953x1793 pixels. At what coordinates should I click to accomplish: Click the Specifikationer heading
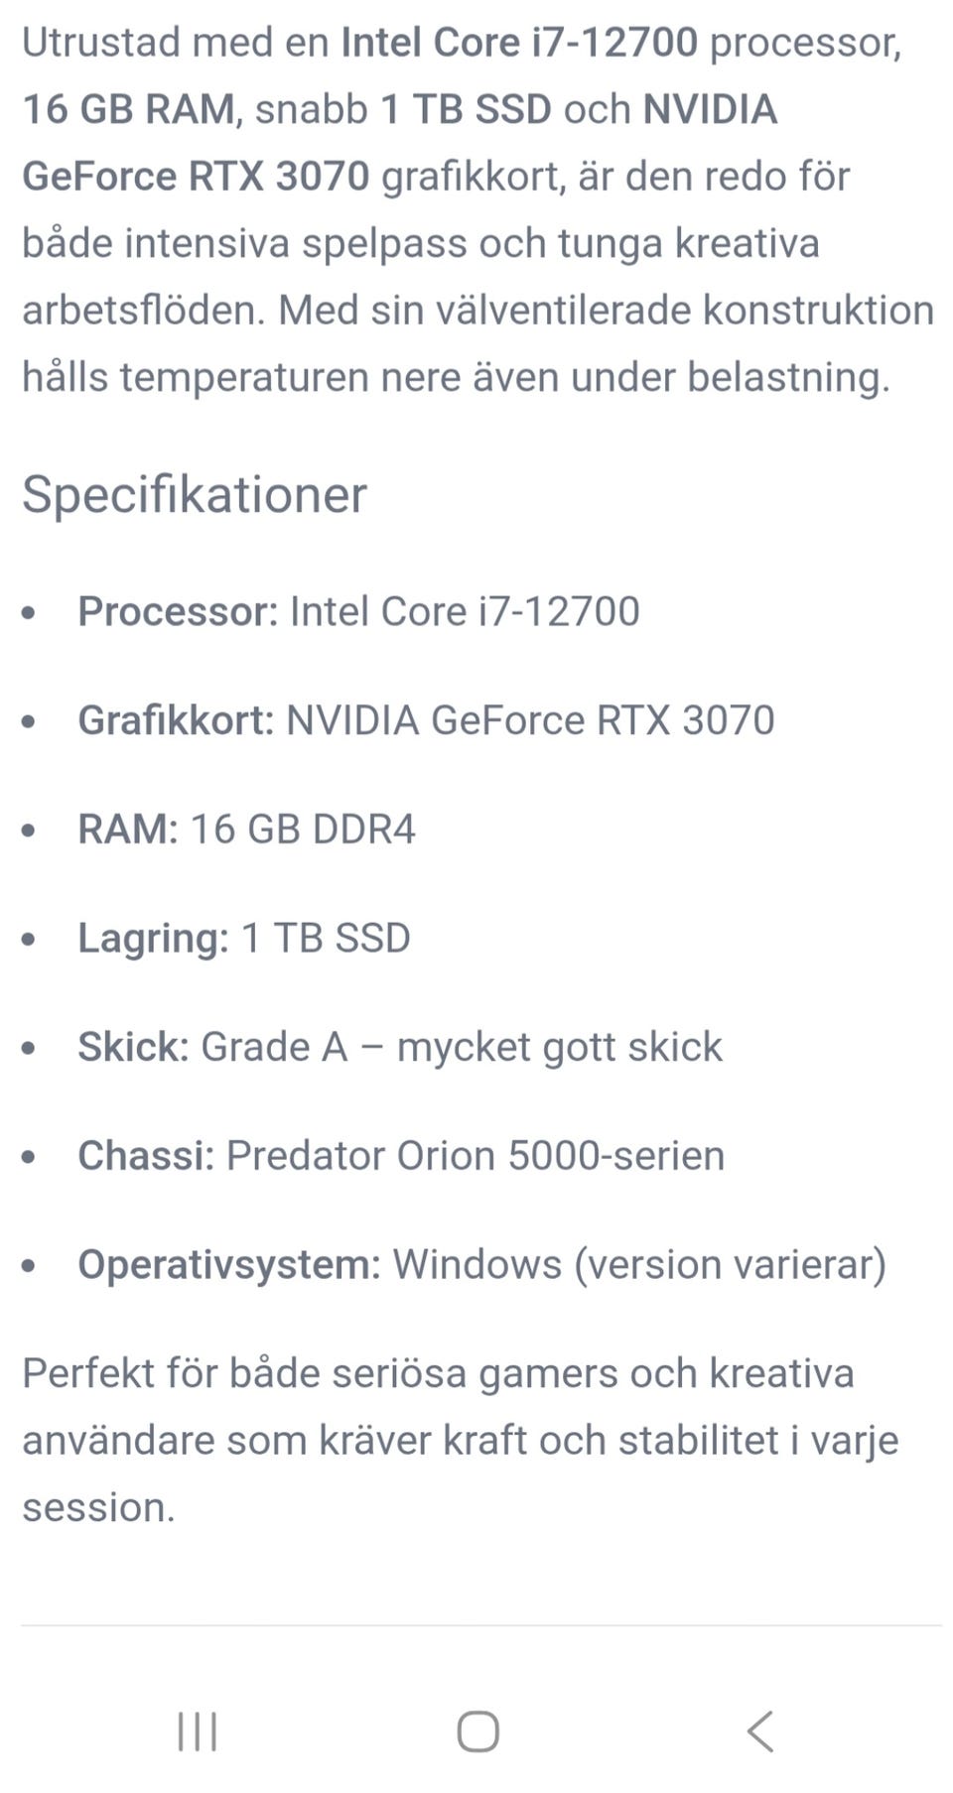[x=195, y=494]
